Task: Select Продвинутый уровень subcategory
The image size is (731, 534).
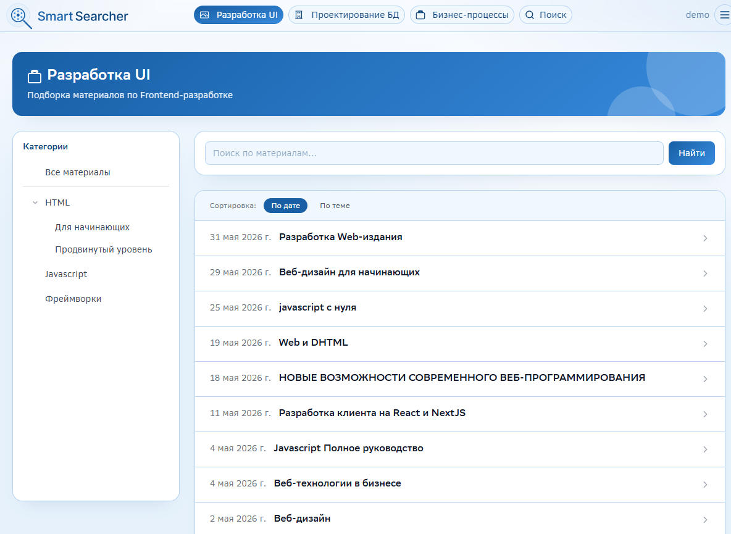Action: click(x=104, y=250)
